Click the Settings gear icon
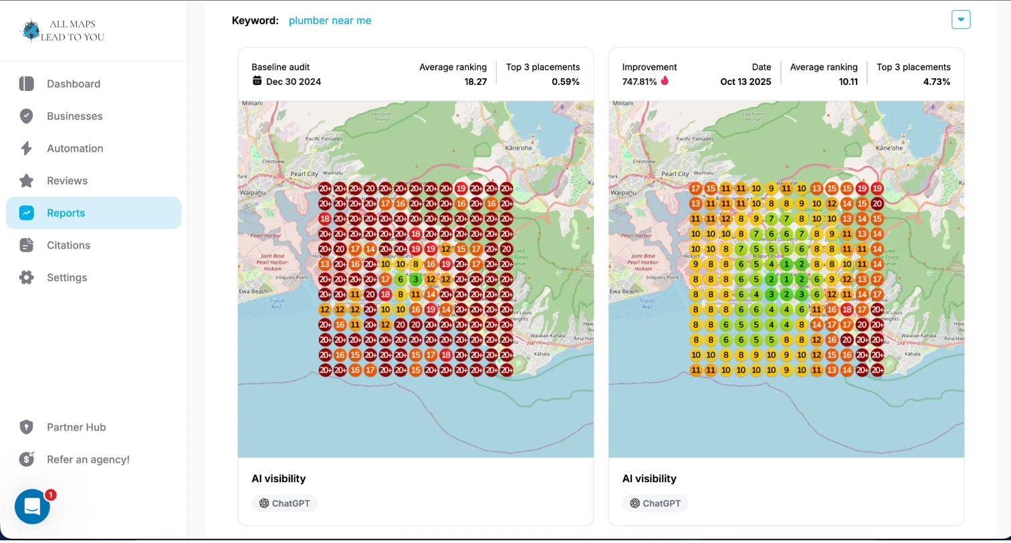The image size is (1011, 543). 27,278
